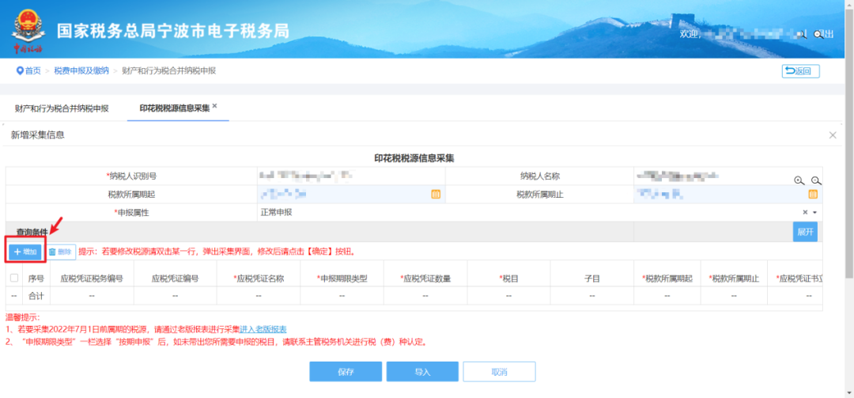Screen dimensions: 854x398
Task: Clear the 申报属性 selection with x
Action: click(805, 213)
